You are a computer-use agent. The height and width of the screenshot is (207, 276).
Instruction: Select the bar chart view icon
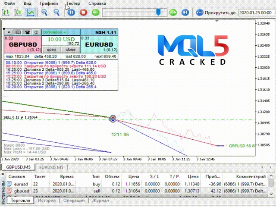6,13
